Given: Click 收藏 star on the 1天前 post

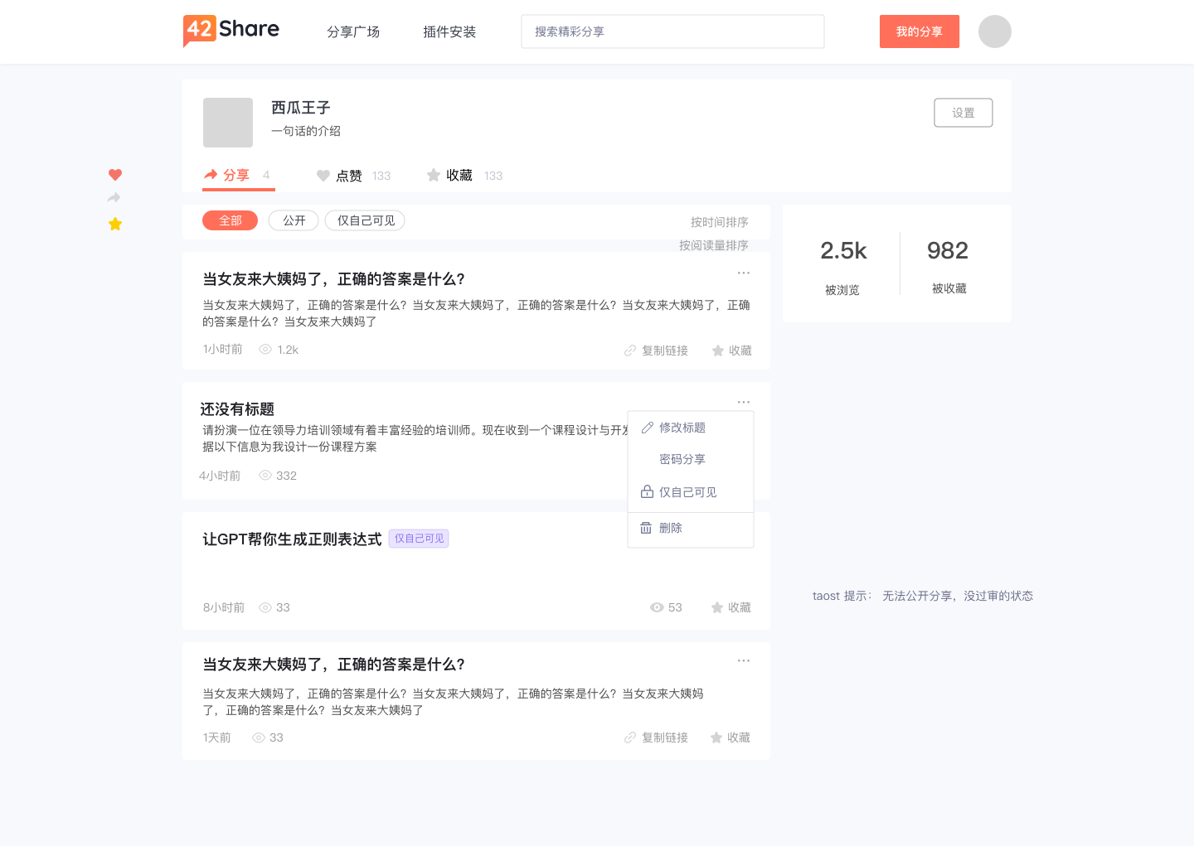Looking at the screenshot, I should [730, 737].
